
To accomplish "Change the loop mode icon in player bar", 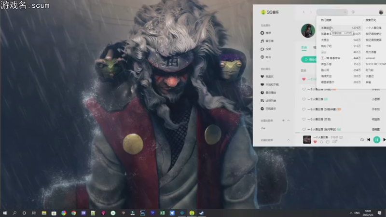I will coord(361,140).
